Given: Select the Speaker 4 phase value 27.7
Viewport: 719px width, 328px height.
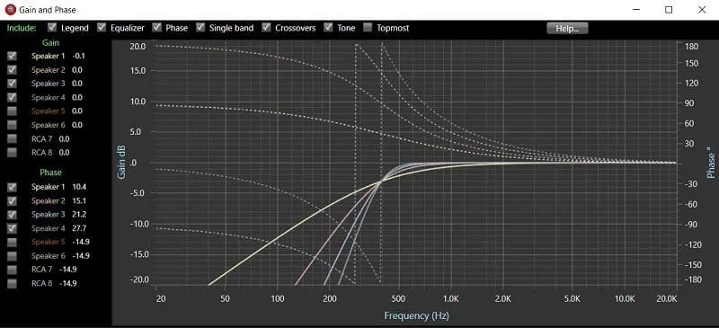Looking at the screenshot, I should pos(79,228).
